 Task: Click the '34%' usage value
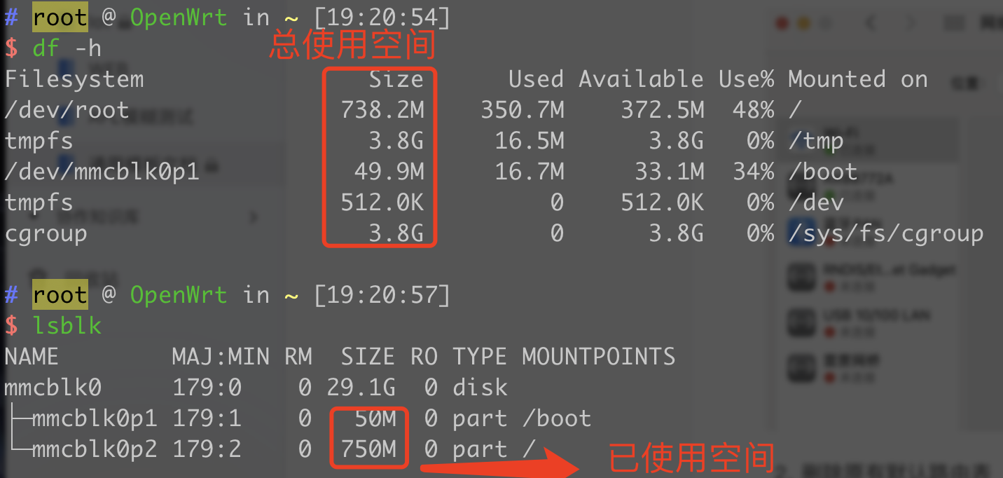(753, 172)
